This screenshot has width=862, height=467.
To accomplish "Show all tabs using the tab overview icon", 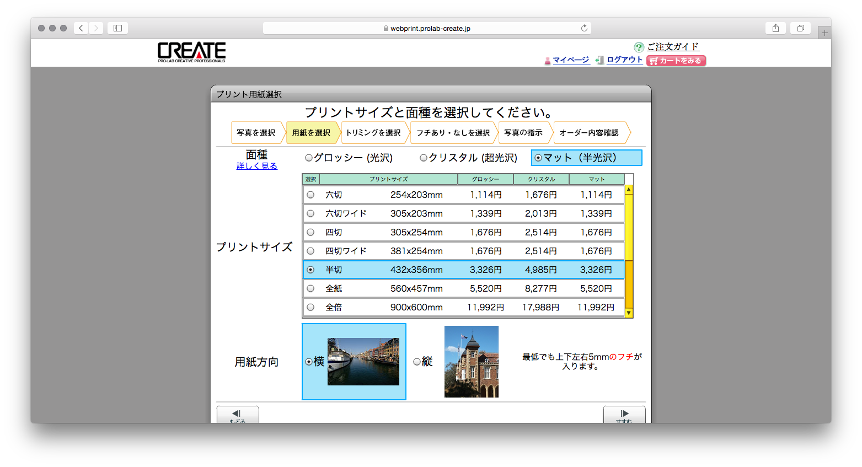I will pos(800,28).
